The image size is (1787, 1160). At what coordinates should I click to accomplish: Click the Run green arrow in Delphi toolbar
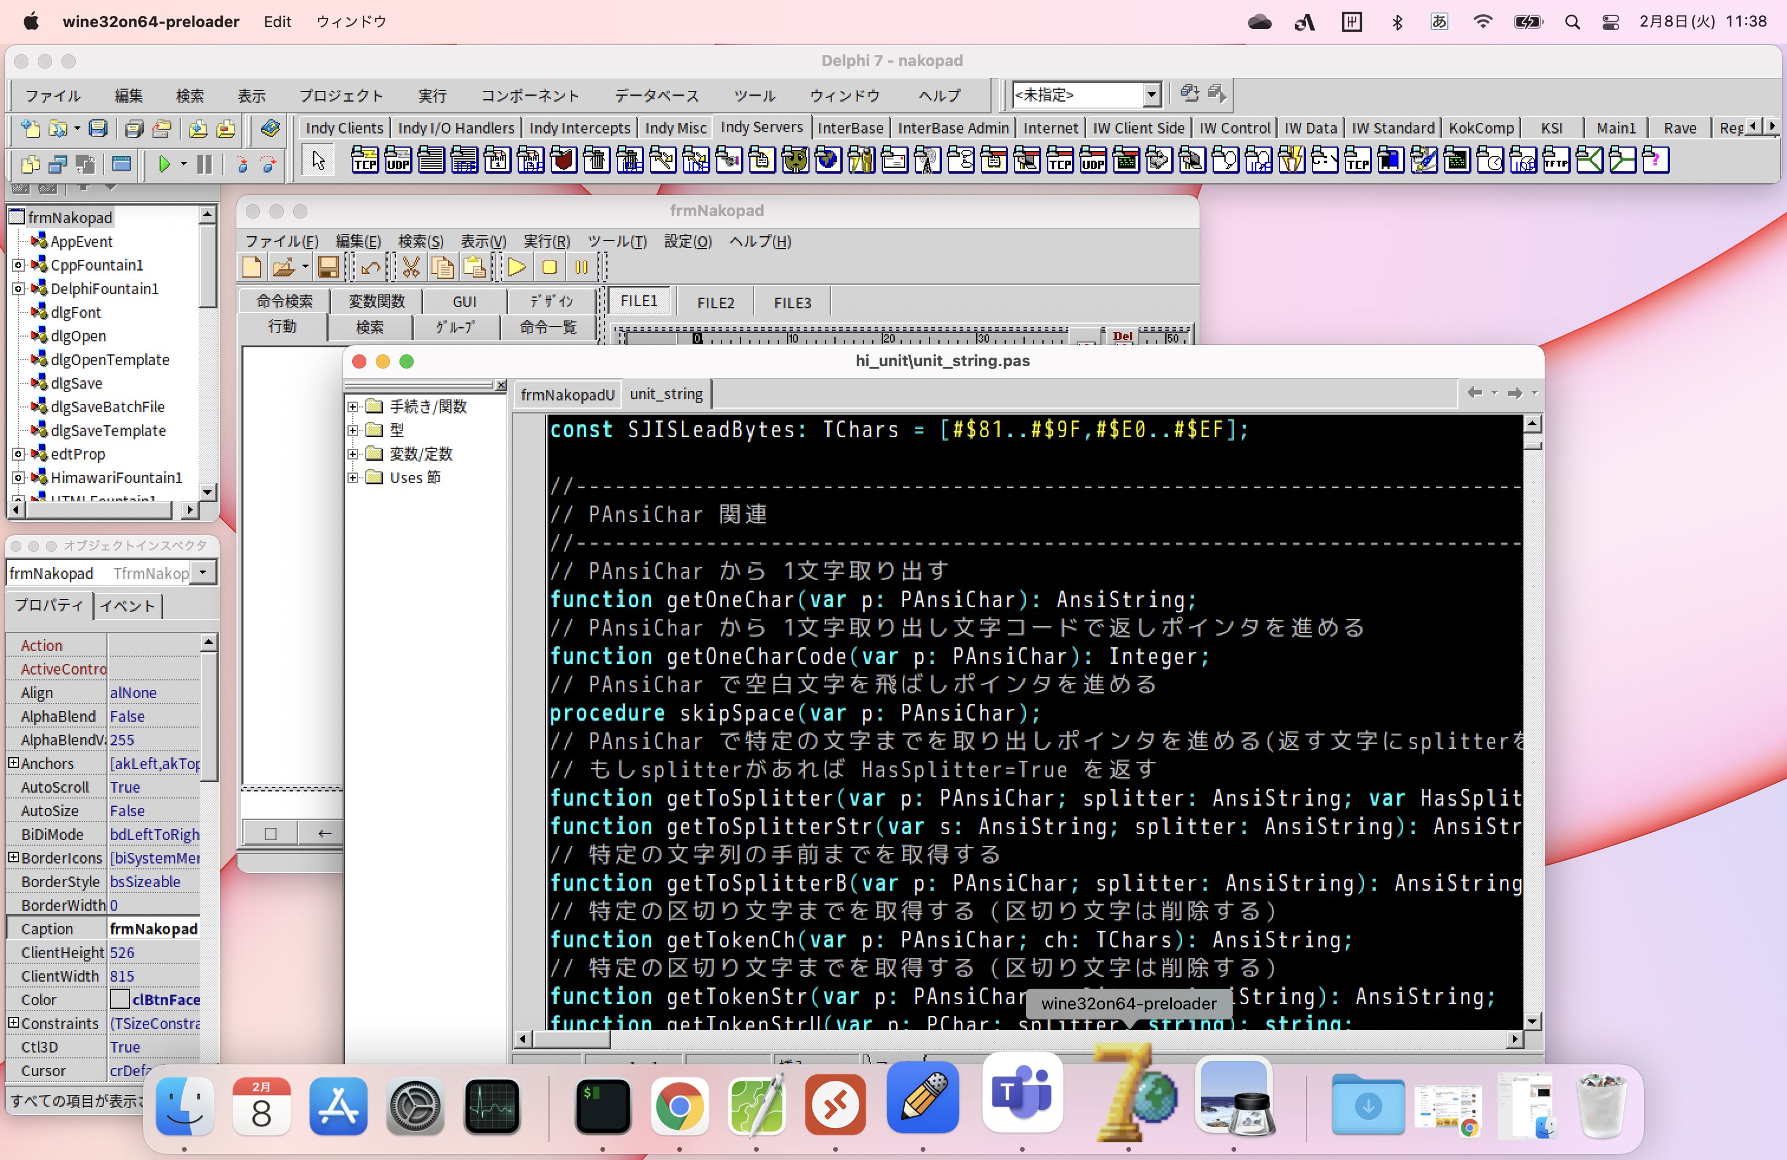[164, 164]
